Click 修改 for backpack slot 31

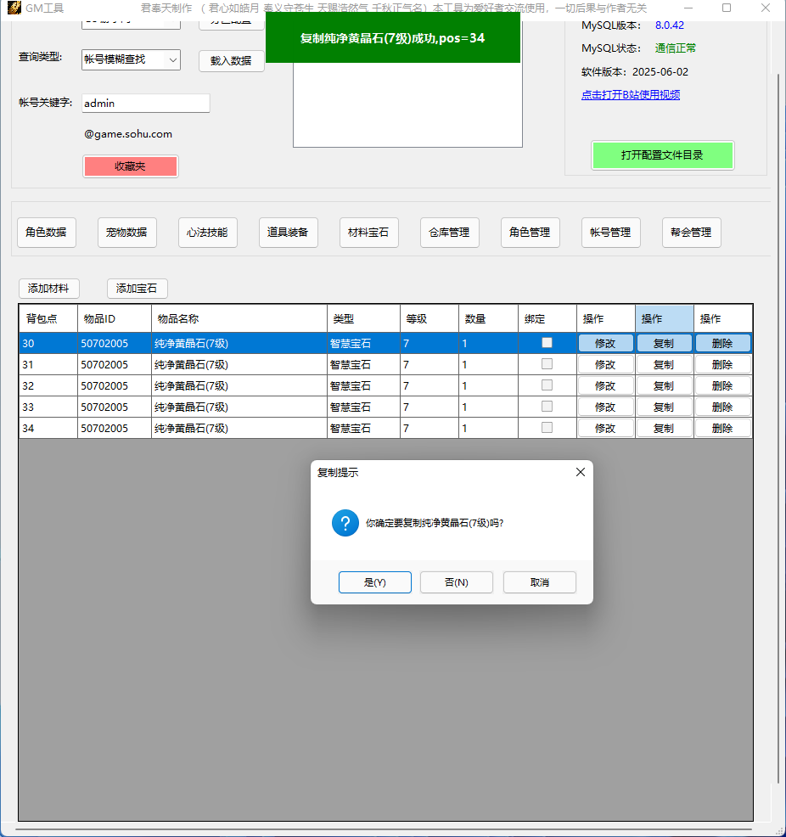tap(605, 364)
